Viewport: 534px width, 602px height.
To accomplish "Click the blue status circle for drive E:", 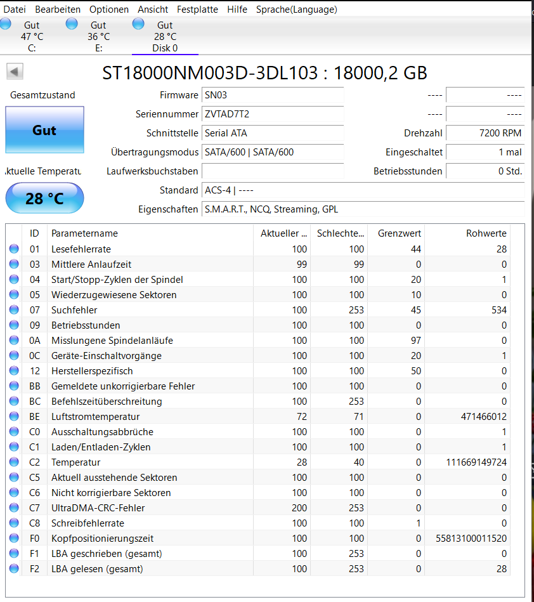I will pos(72,23).
